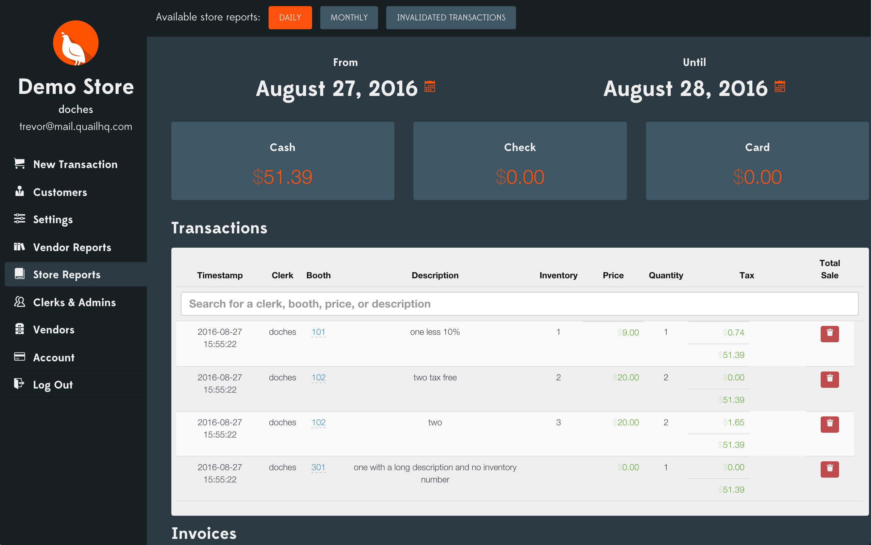Open Vendor Reports in sidebar
Screen dimensions: 871x545
click(x=72, y=247)
